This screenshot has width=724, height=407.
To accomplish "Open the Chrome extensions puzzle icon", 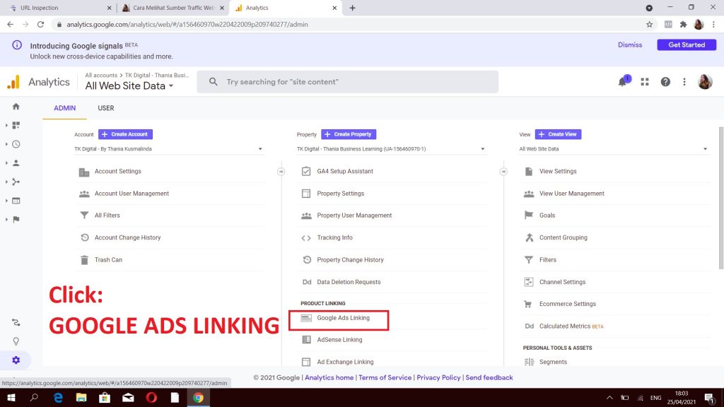I will click(684, 25).
